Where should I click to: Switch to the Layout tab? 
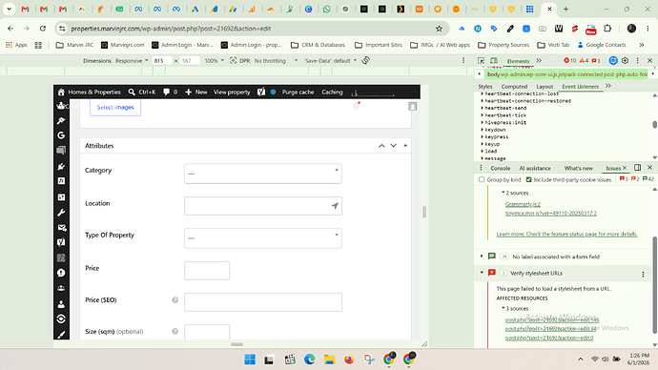[545, 87]
